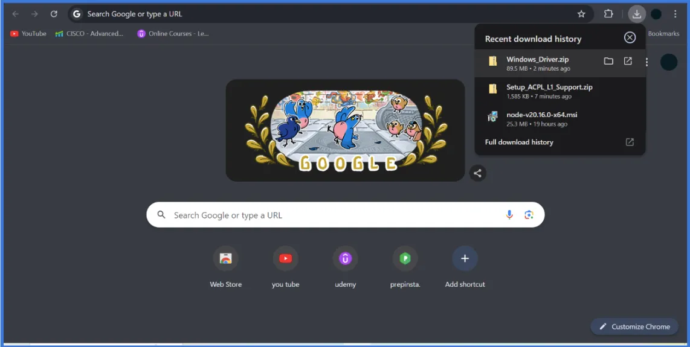
Task: Open the you tube shortcut
Action: point(286,267)
